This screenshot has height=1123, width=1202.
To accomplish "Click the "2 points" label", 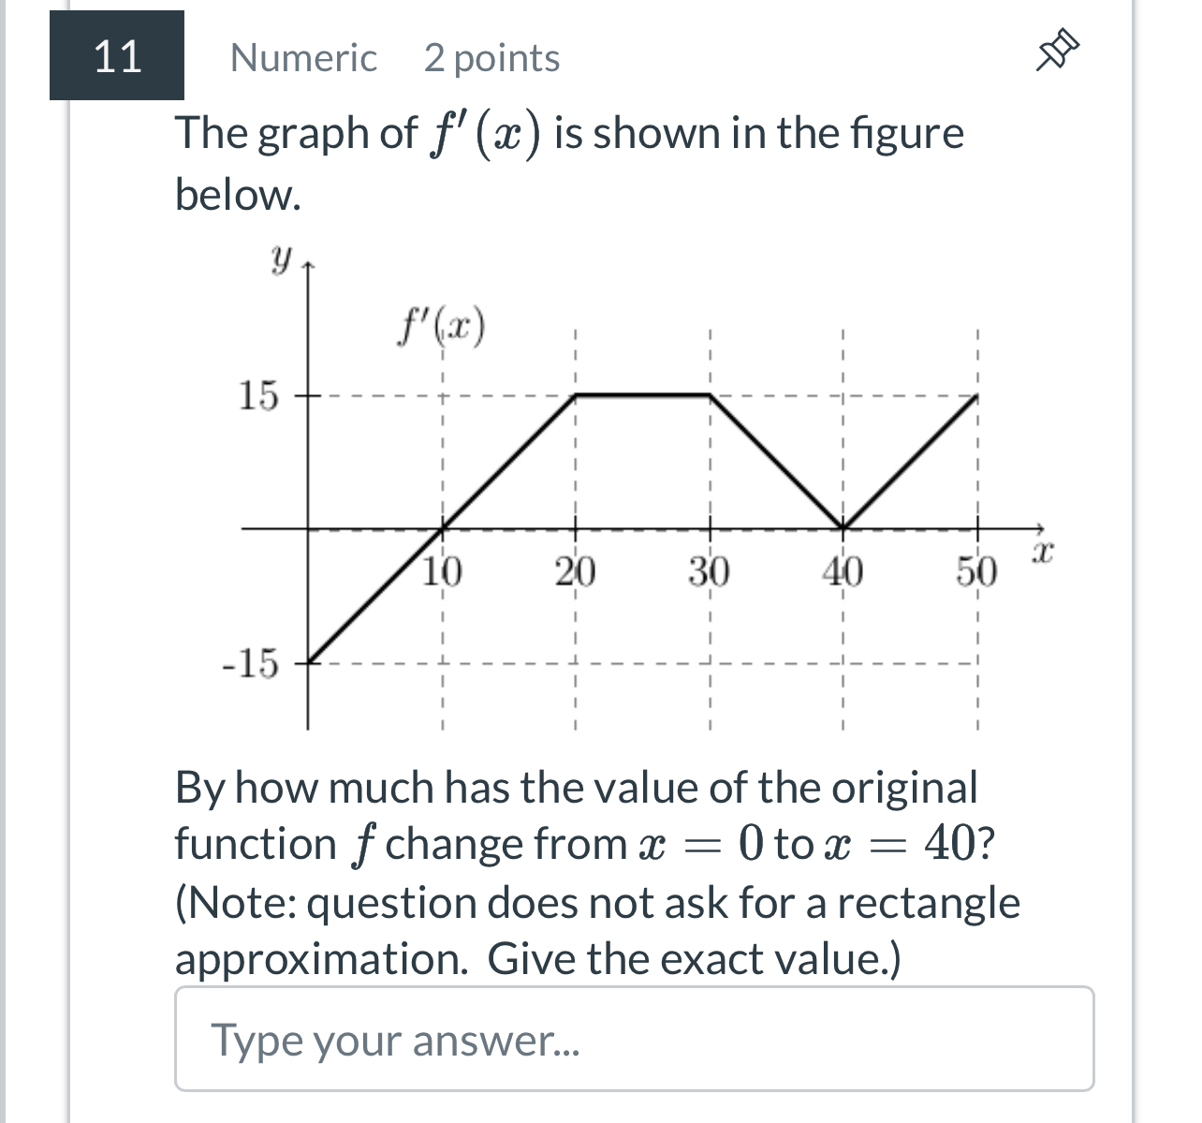I will pyautogui.click(x=491, y=58).
